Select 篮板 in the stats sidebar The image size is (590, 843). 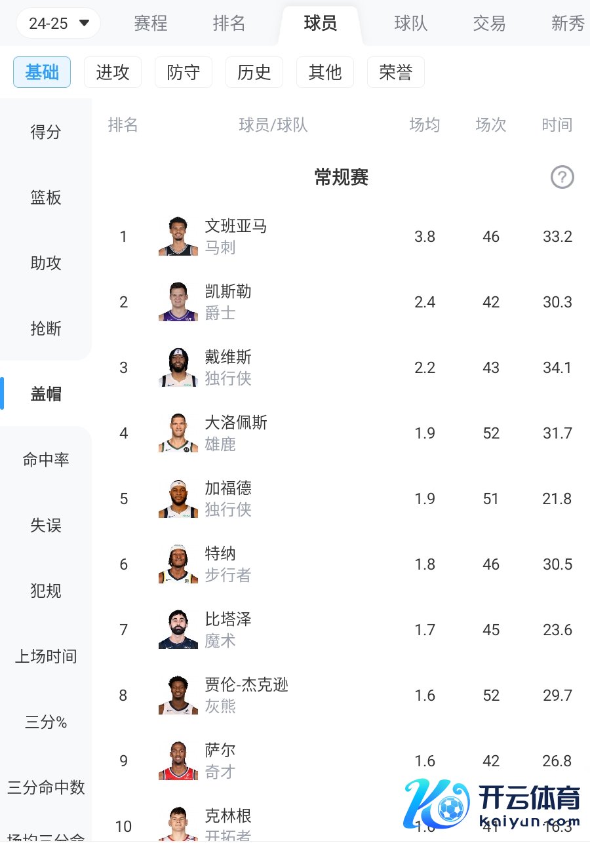tap(46, 197)
